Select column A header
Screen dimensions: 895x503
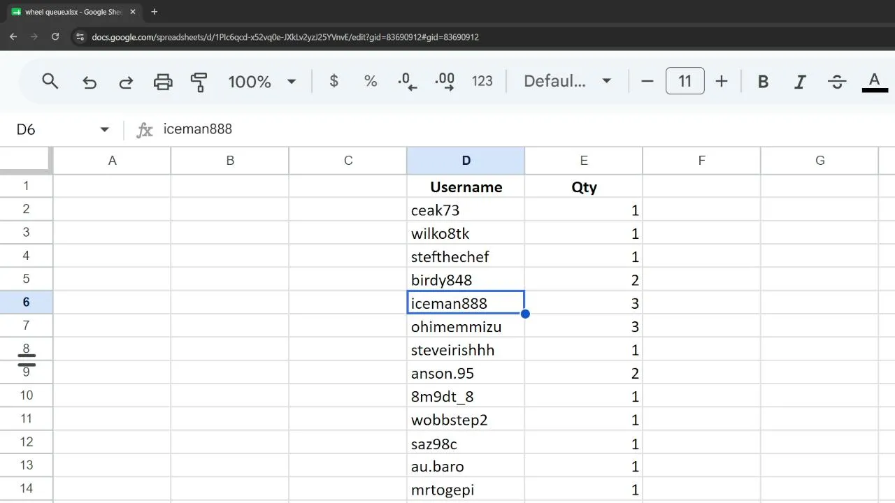112,161
